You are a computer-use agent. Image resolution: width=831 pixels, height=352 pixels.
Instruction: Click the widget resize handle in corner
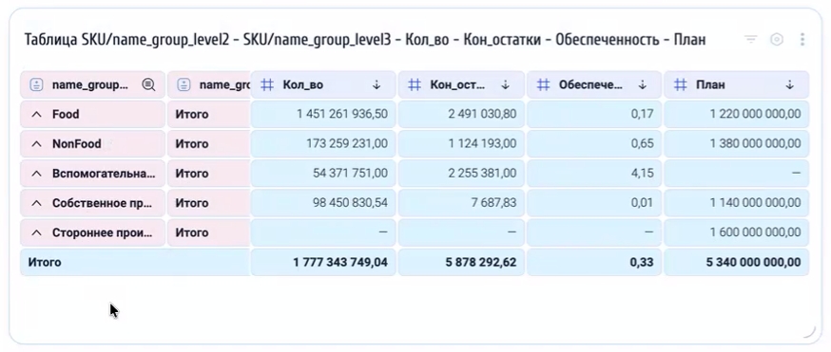point(809,331)
